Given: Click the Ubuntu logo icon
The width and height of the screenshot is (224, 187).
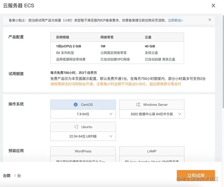Looking at the screenshot, I should (x=76, y=127).
